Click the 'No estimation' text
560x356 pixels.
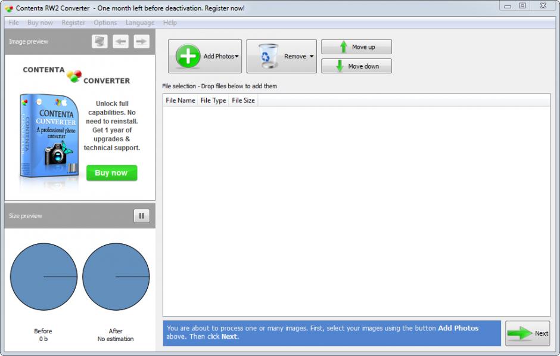116,339
